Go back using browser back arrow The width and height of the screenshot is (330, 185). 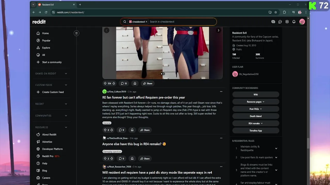(x=34, y=12)
